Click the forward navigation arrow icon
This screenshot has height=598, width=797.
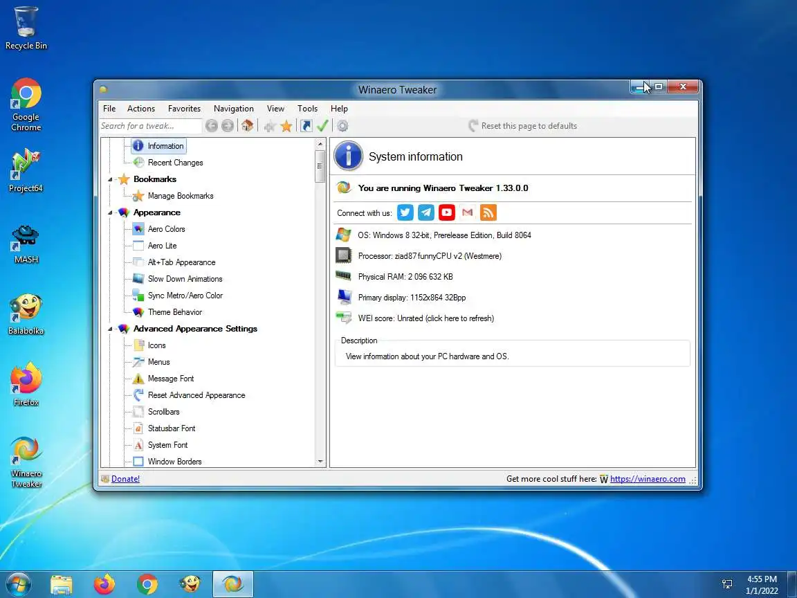point(228,125)
